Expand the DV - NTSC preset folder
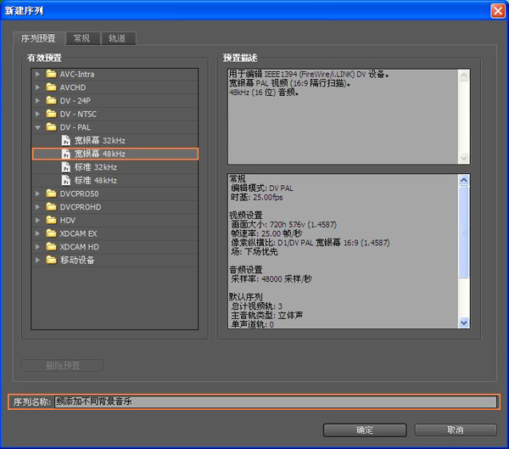Image resolution: width=509 pixels, height=449 pixels. pyautogui.click(x=37, y=114)
